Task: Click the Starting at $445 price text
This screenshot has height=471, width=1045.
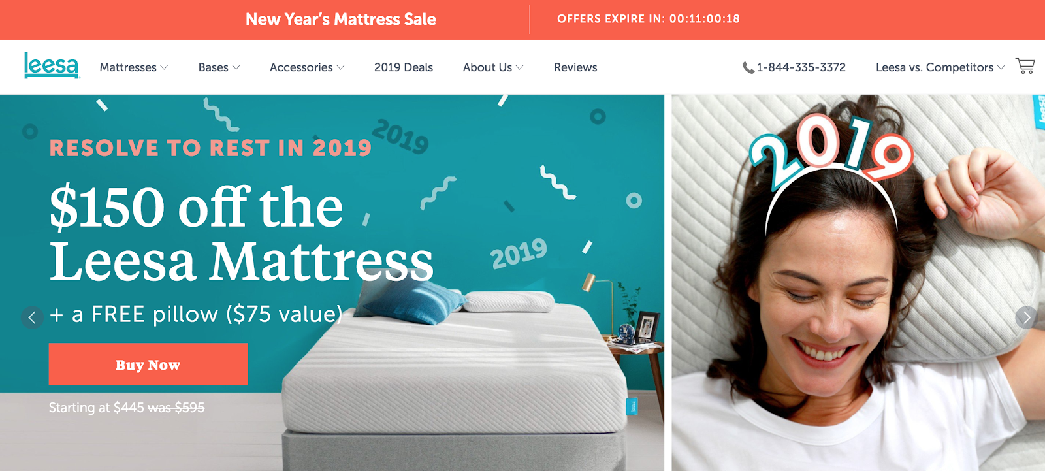Action: click(x=127, y=408)
